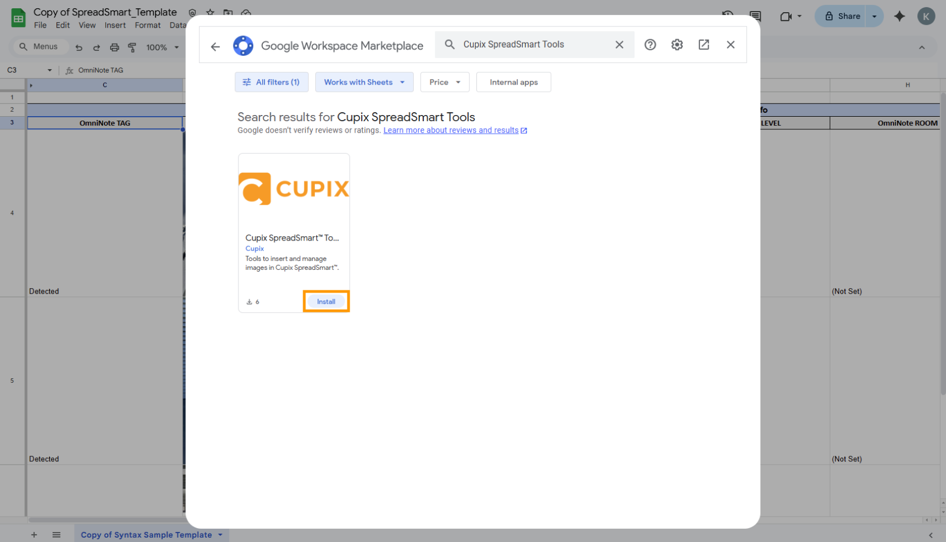This screenshot has height=542, width=946.
Task: Open the Google account avatar K
Action: (x=926, y=17)
